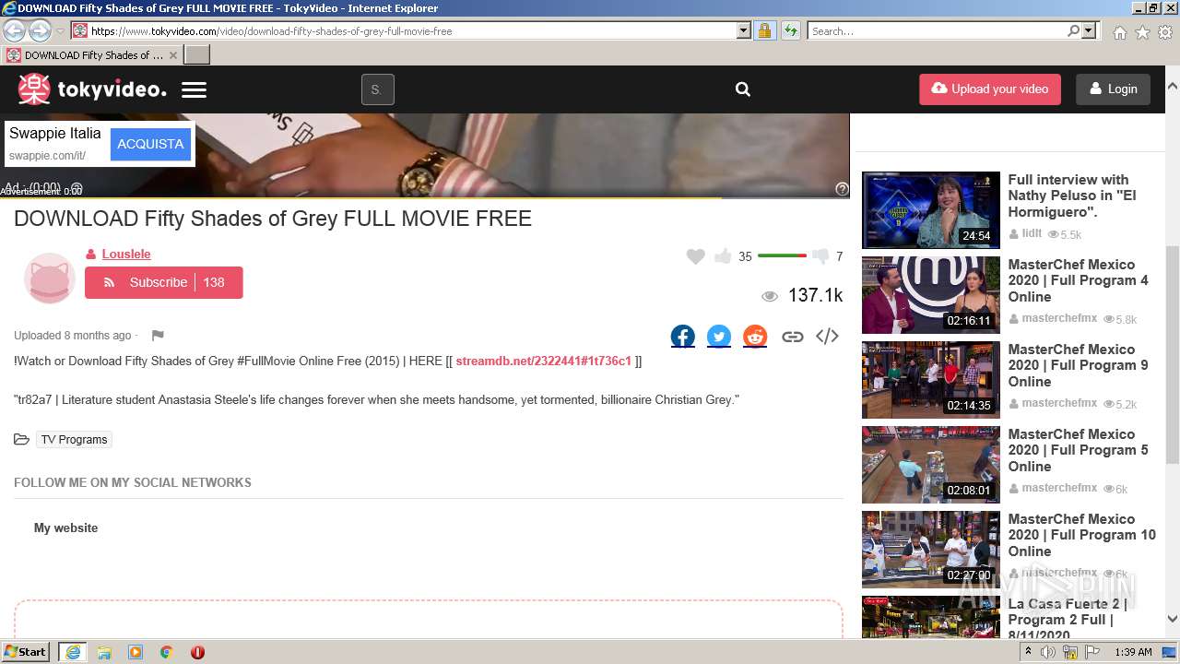Viewport: 1180px width, 664px height.
Task: Click the site search input field
Action: tap(378, 89)
